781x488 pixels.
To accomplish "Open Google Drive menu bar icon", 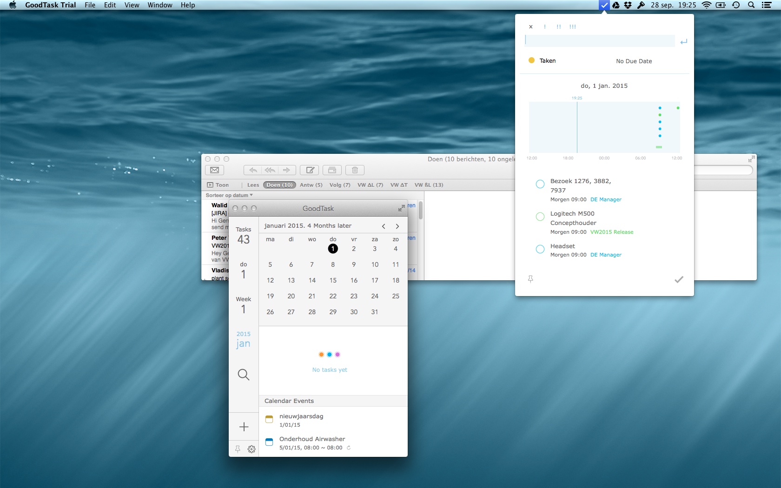I will pyautogui.click(x=616, y=5).
